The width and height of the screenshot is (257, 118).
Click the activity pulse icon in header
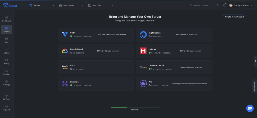coord(218,5)
